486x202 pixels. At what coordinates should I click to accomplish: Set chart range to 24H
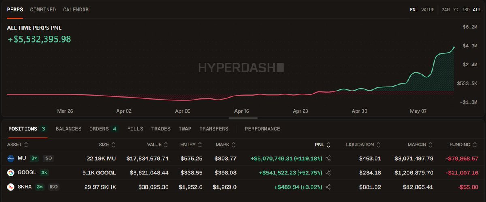(x=446, y=9)
